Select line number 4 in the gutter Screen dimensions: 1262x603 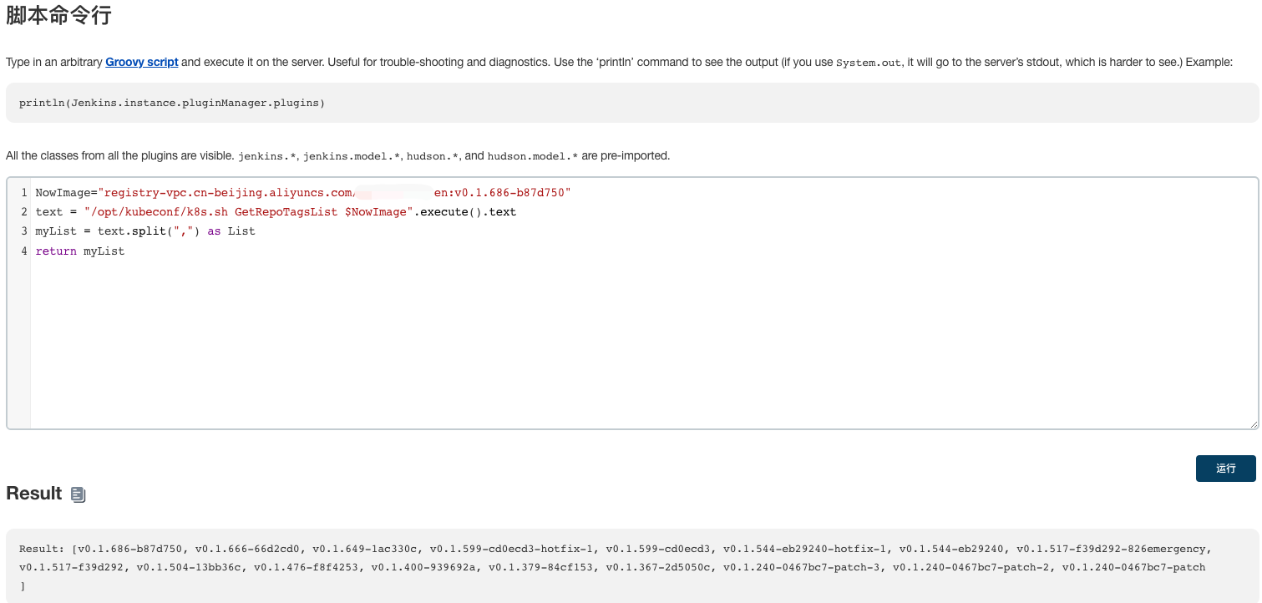point(24,251)
